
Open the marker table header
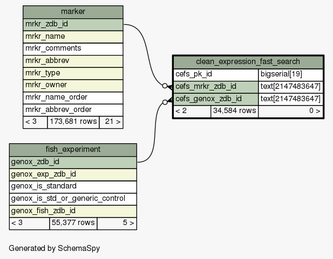pyautogui.click(x=73, y=12)
